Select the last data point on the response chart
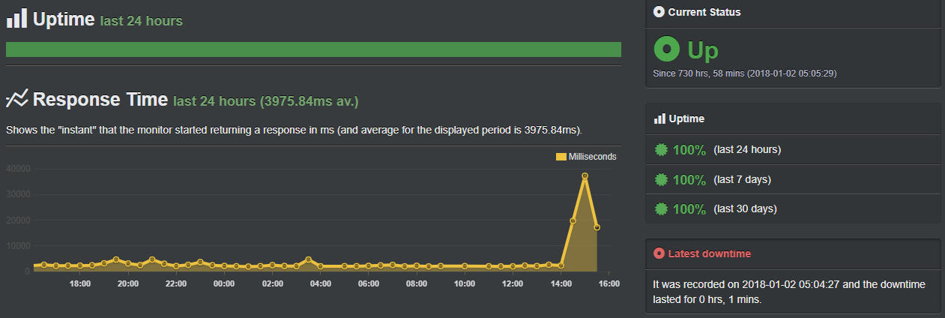This screenshot has height=318, width=945. click(x=597, y=227)
